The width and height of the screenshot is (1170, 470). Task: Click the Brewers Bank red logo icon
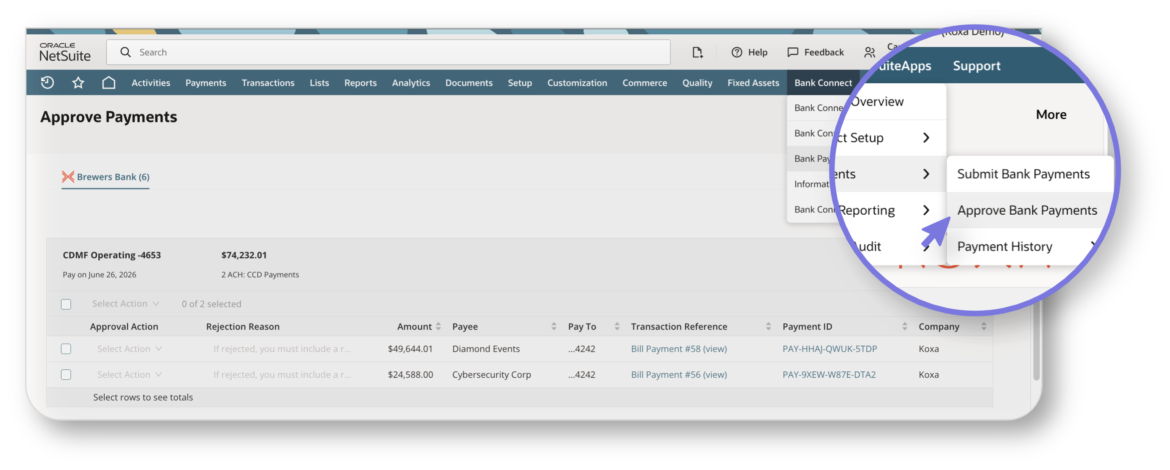pyautogui.click(x=68, y=177)
